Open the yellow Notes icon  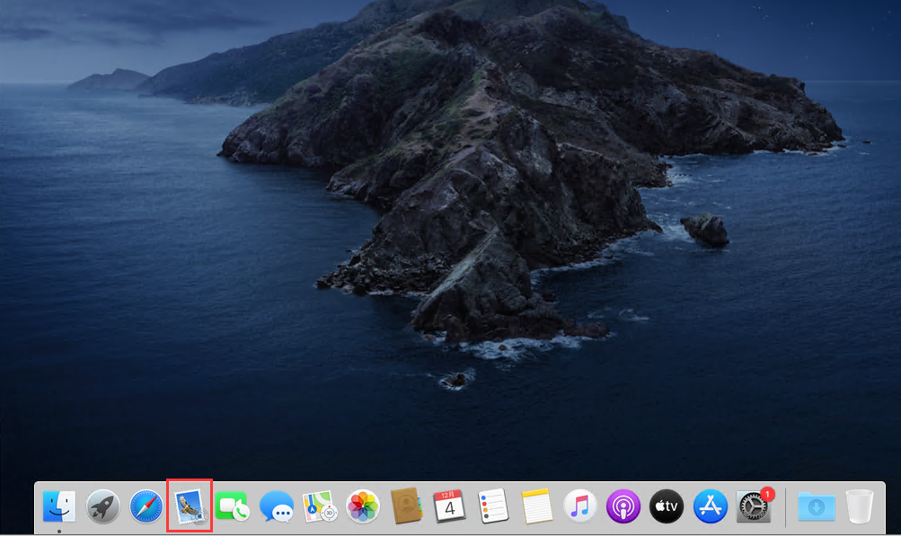point(537,506)
